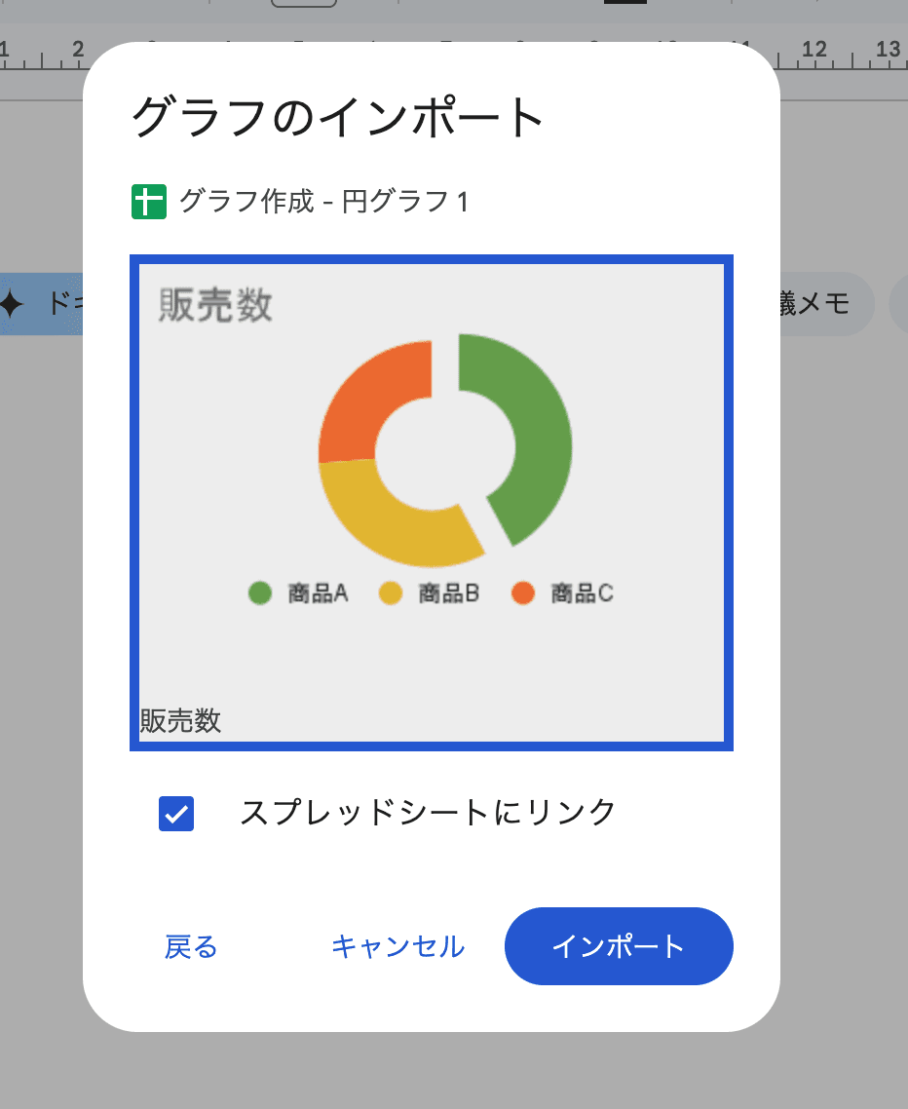Toggle the link-to-spreadsheet option off
The image size is (908, 1109).
175,815
